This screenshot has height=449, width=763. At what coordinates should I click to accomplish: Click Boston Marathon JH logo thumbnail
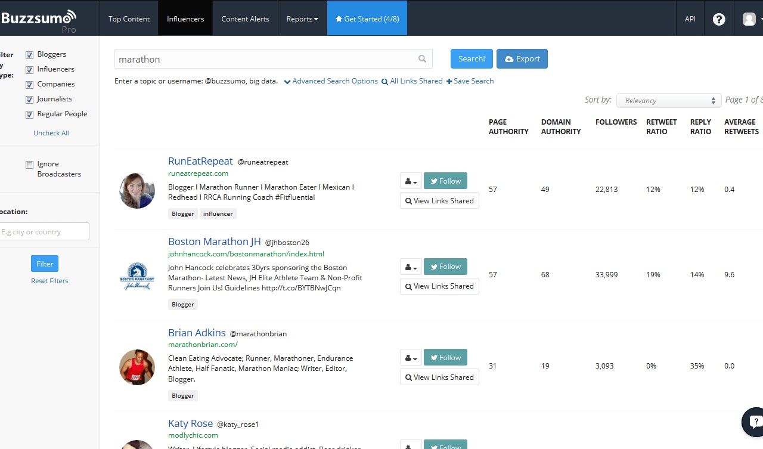tap(137, 276)
